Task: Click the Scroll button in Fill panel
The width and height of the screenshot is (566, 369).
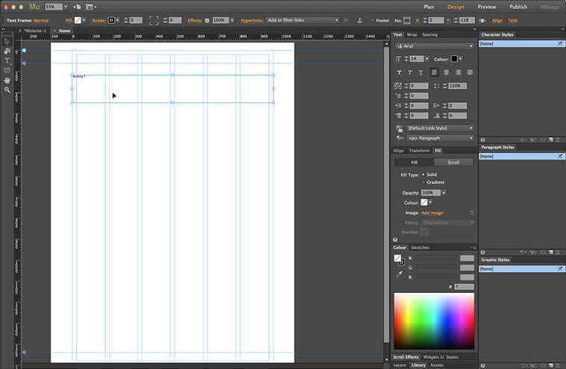Action: point(453,162)
